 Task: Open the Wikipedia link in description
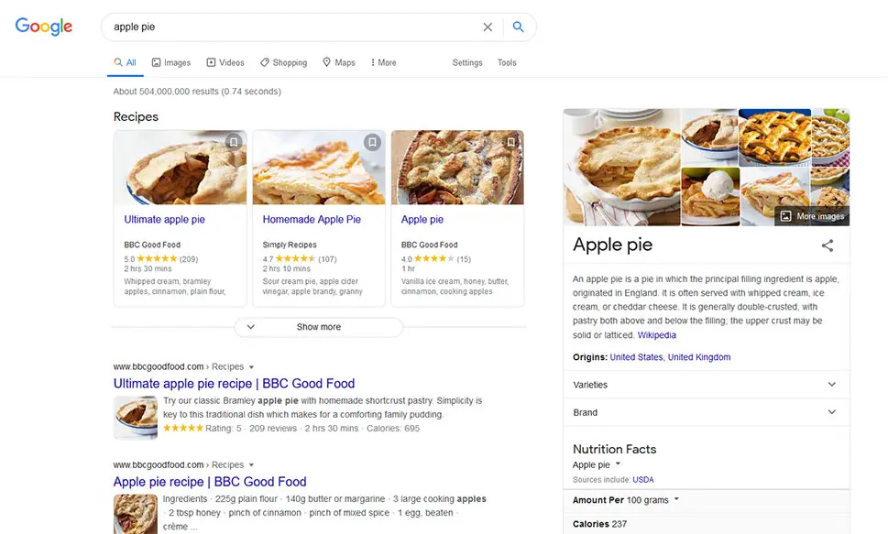point(656,334)
